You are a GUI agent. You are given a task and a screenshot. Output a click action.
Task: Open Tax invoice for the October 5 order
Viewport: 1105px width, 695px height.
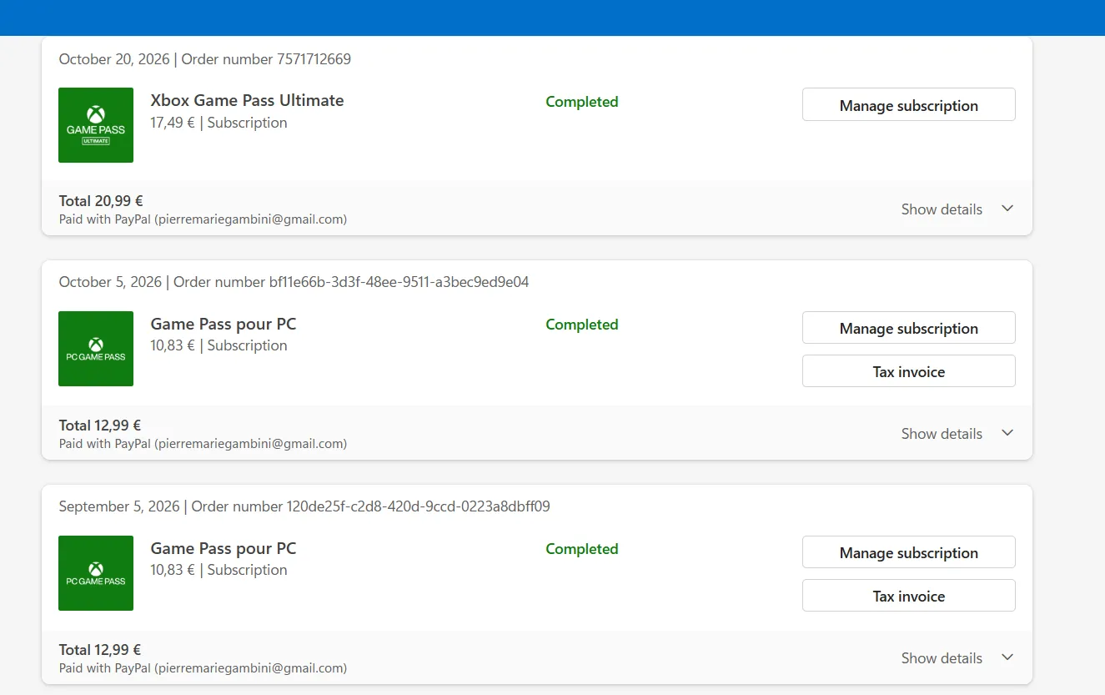pos(909,371)
